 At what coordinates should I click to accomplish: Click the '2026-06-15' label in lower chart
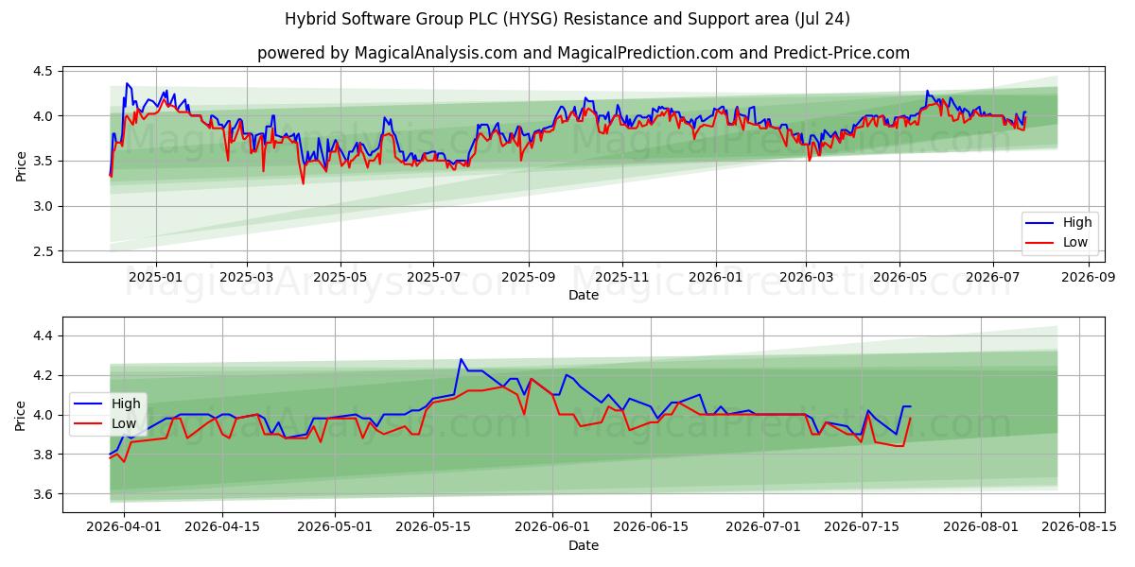pos(651,527)
